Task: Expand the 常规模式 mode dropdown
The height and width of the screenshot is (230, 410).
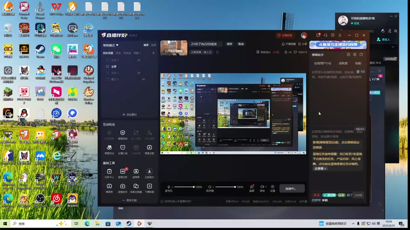Action: pos(111,45)
